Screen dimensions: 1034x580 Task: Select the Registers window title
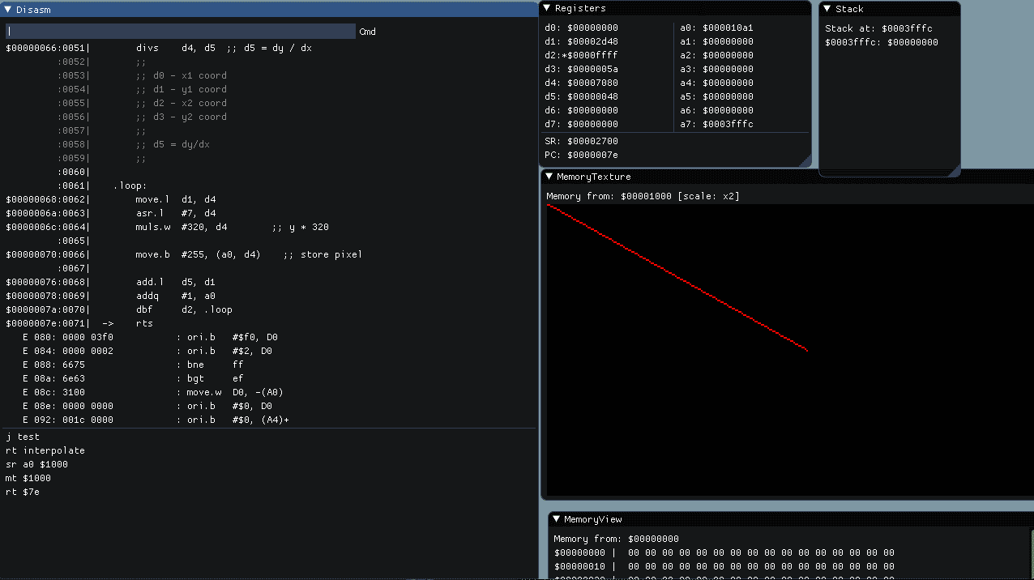(580, 8)
